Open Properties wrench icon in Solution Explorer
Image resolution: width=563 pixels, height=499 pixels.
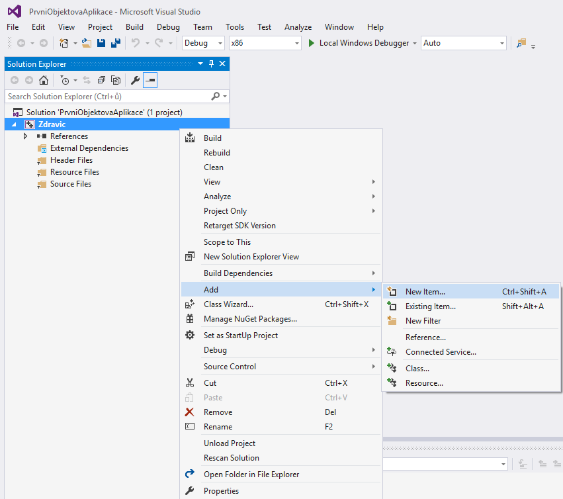pos(135,80)
